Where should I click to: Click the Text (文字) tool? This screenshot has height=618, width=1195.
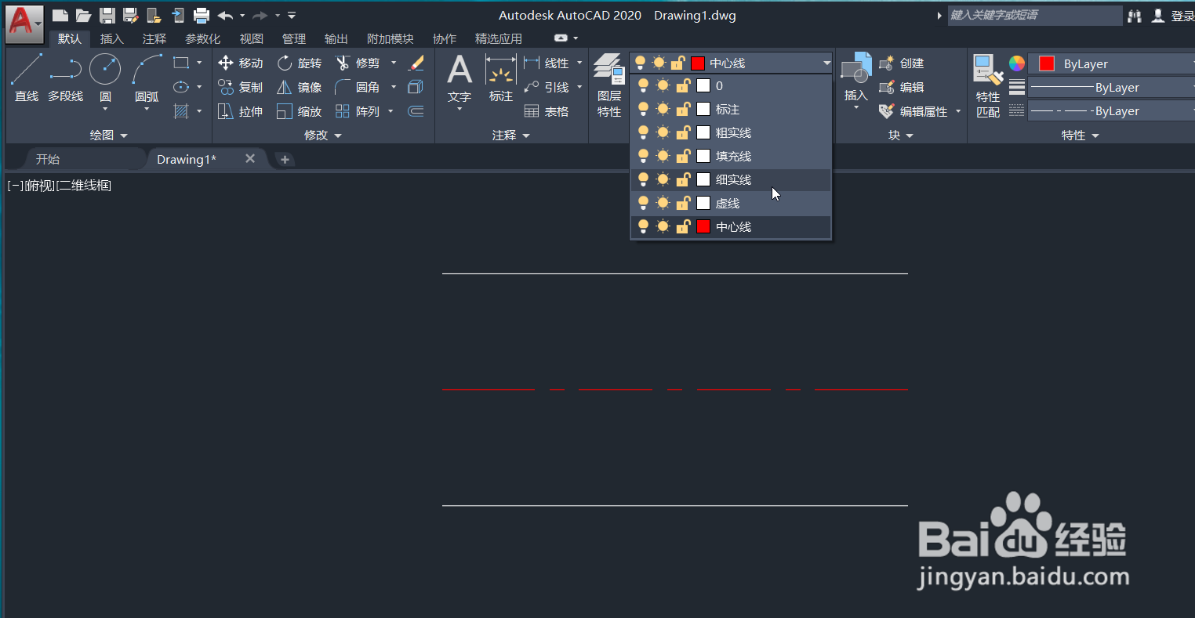tap(459, 78)
